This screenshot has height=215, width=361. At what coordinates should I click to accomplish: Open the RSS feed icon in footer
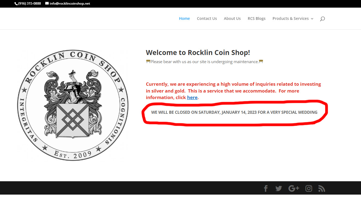pyautogui.click(x=322, y=188)
